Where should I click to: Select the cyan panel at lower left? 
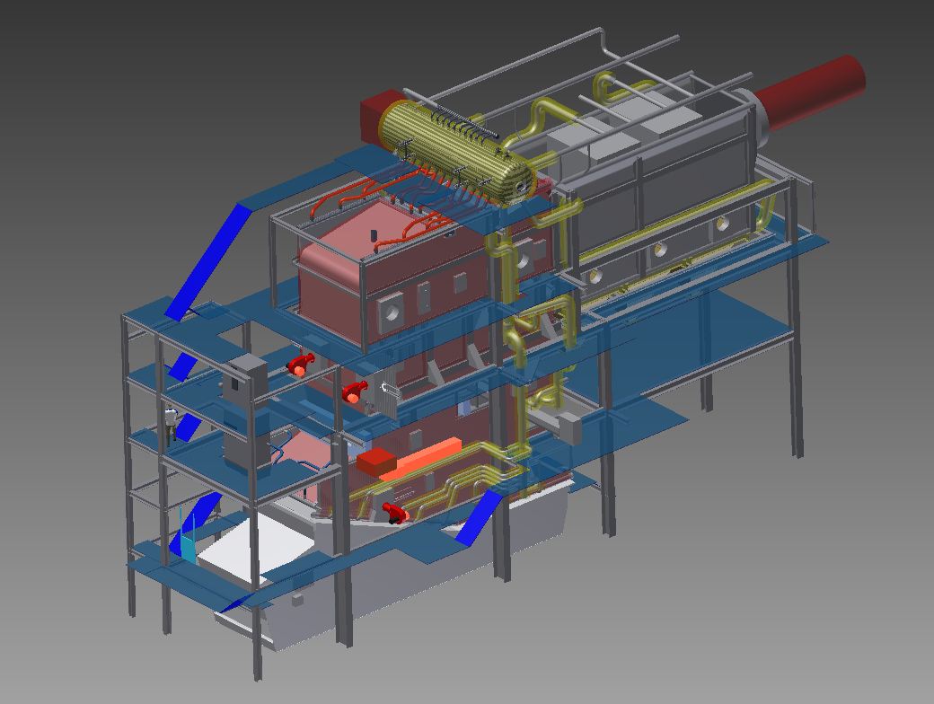[187, 545]
